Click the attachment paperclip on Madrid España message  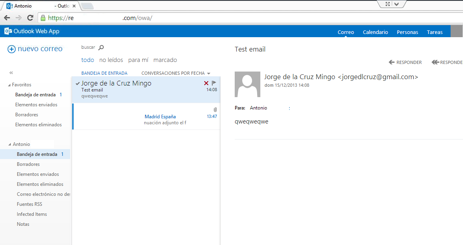[x=215, y=110]
